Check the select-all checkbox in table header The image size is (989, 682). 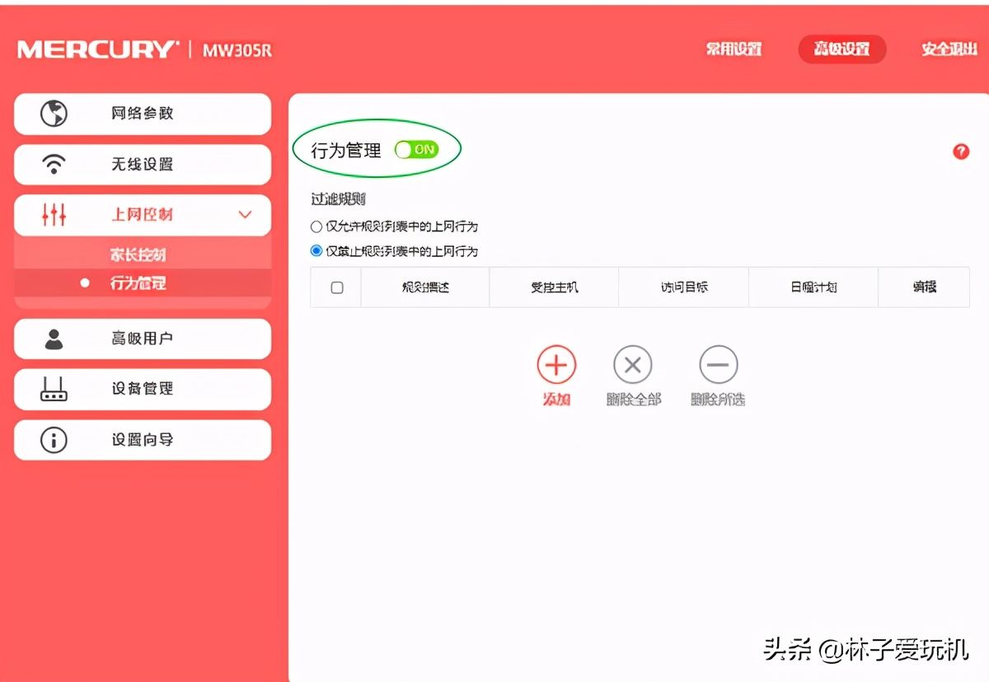[336, 287]
